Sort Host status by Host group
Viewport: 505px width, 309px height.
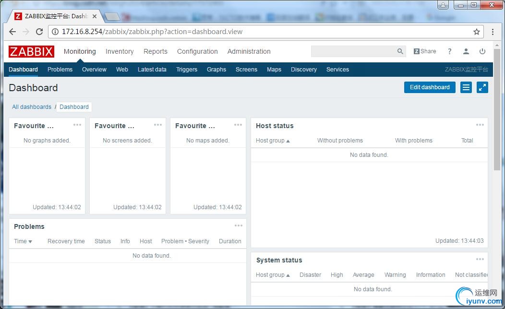click(x=273, y=140)
